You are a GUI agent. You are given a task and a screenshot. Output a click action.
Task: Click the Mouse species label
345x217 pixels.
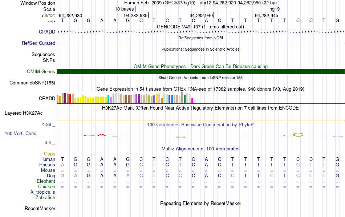tap(48, 170)
